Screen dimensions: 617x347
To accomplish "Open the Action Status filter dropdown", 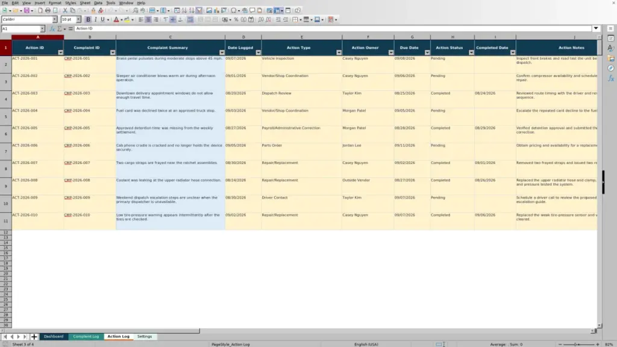I will (471, 52).
